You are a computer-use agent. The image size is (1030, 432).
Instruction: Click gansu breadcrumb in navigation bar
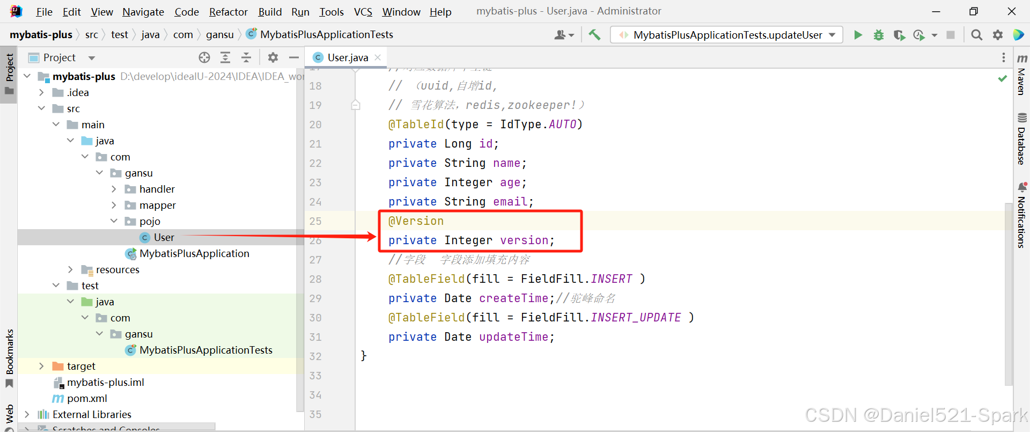coord(220,34)
